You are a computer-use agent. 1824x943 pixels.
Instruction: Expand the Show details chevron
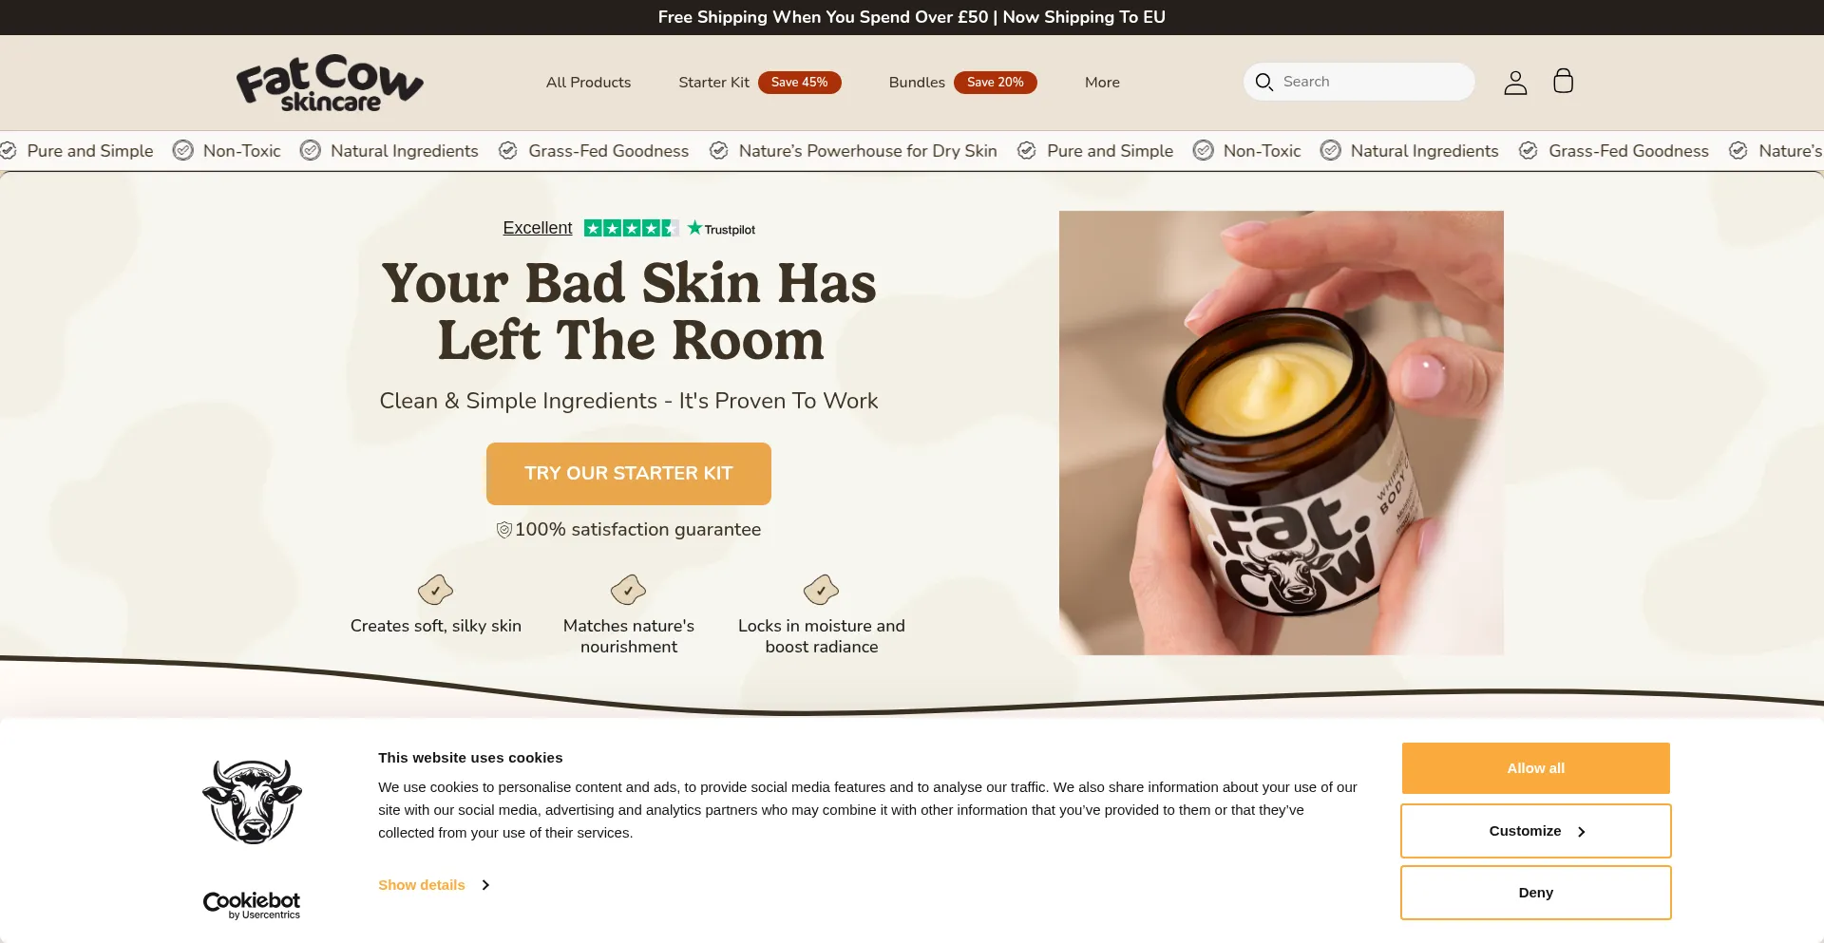click(x=485, y=885)
